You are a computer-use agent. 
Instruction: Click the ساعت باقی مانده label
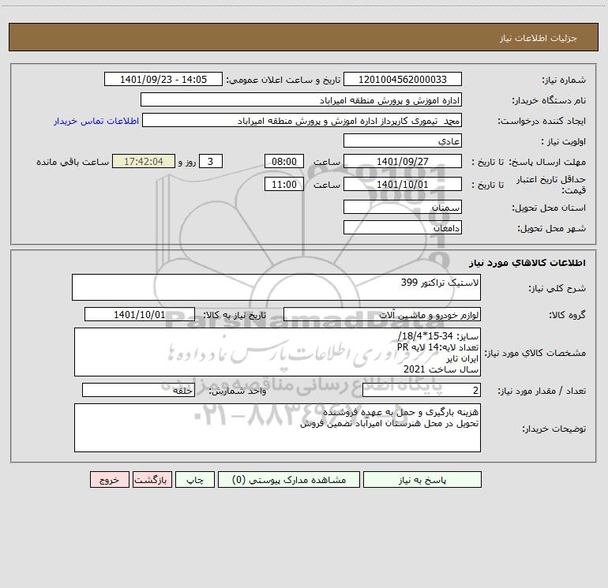click(73, 162)
